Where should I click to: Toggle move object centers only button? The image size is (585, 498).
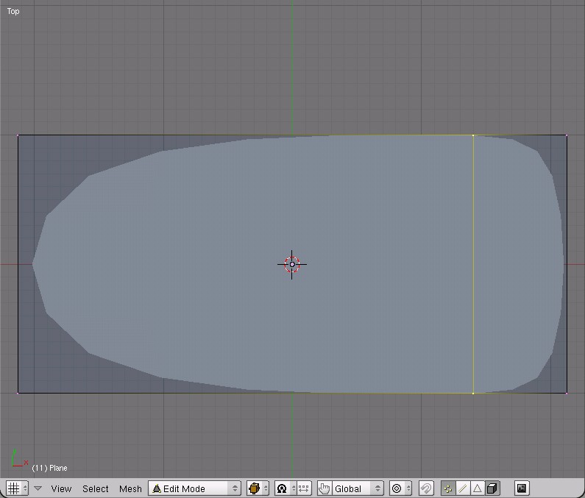click(x=304, y=488)
